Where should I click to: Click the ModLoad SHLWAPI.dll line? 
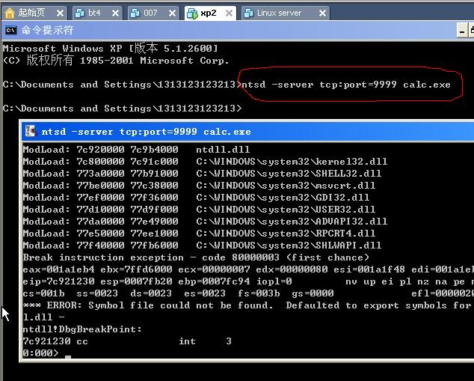[x=202, y=245]
